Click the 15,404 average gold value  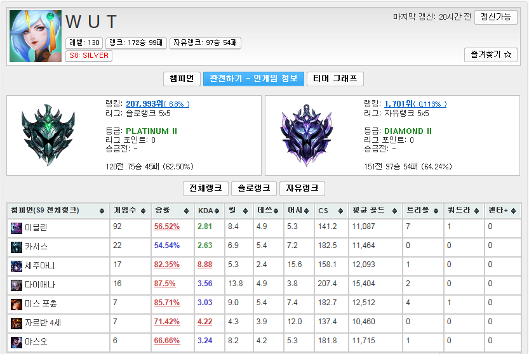click(x=364, y=284)
